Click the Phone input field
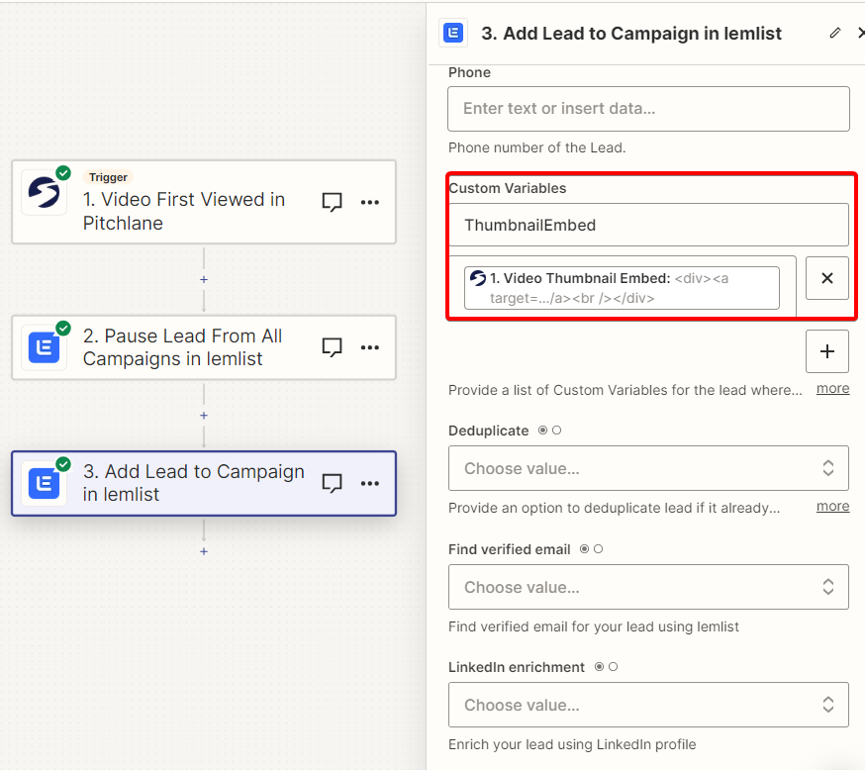The width and height of the screenshot is (865, 770). 648,109
